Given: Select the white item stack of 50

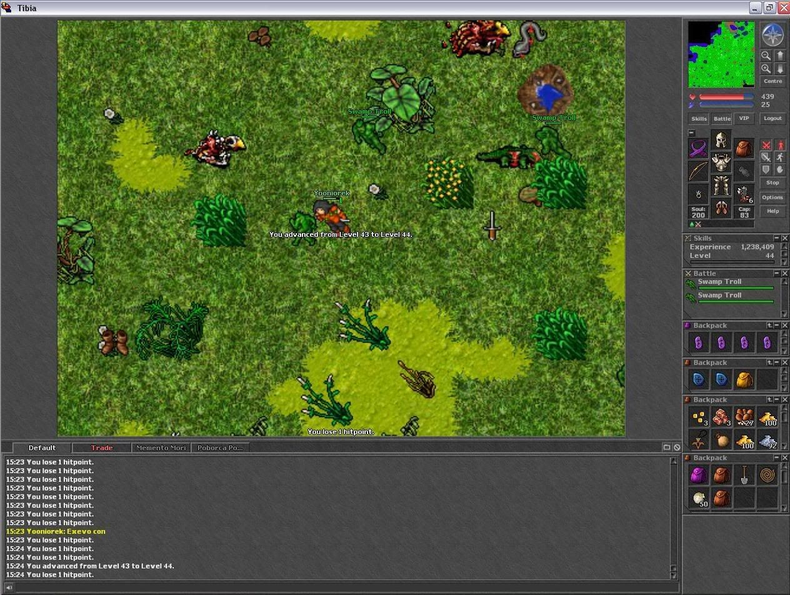Looking at the screenshot, I should pyautogui.click(x=699, y=498).
